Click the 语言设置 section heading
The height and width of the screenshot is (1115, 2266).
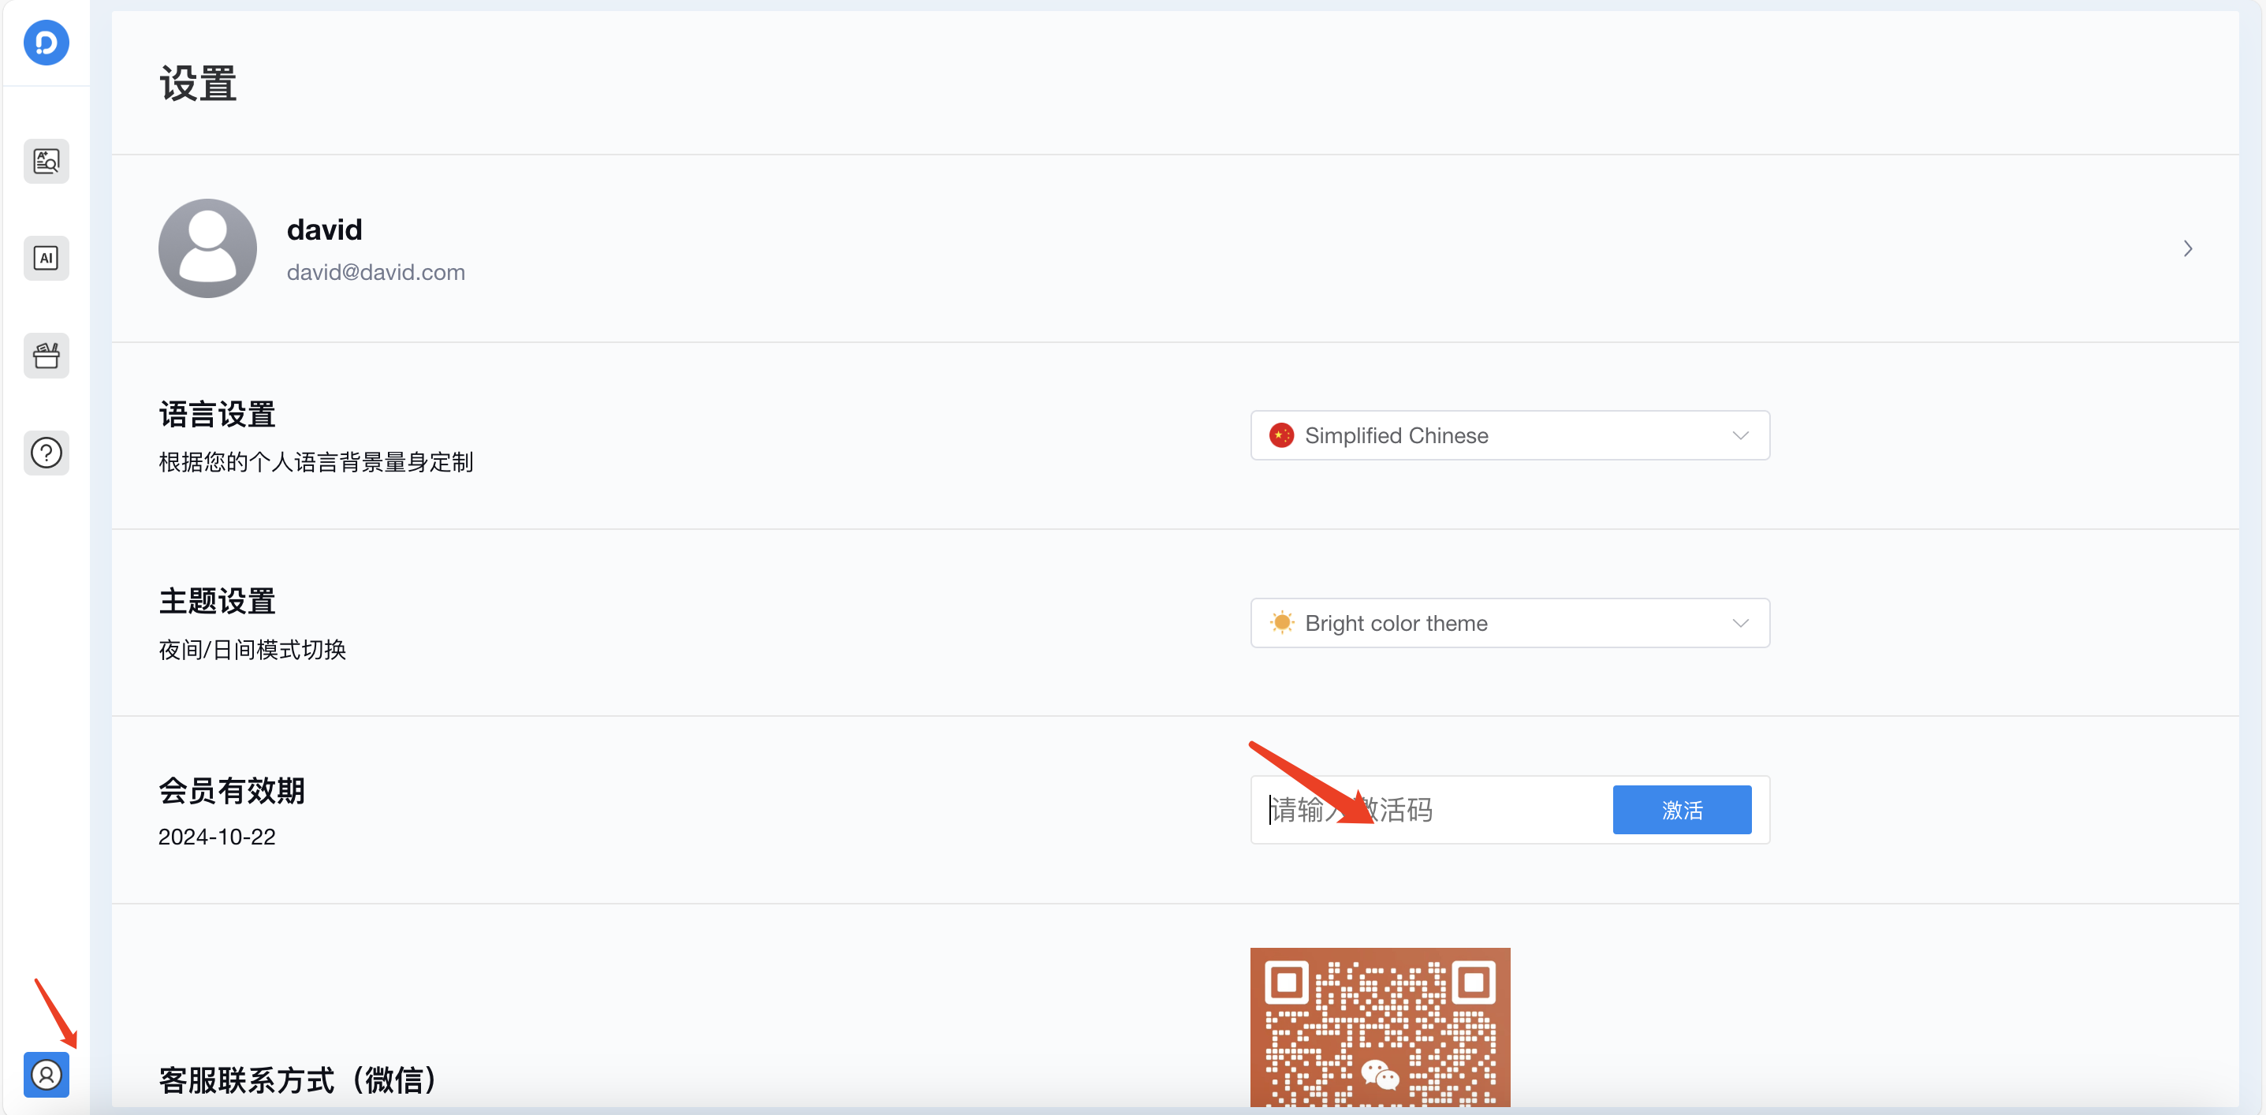(216, 415)
